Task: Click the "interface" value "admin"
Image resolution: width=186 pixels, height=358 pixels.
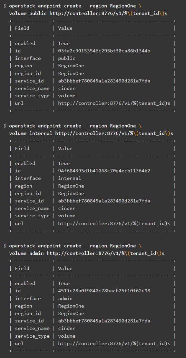Action: (65, 298)
